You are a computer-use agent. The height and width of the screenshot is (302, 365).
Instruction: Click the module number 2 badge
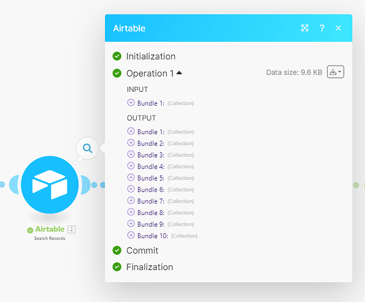pos(71,230)
